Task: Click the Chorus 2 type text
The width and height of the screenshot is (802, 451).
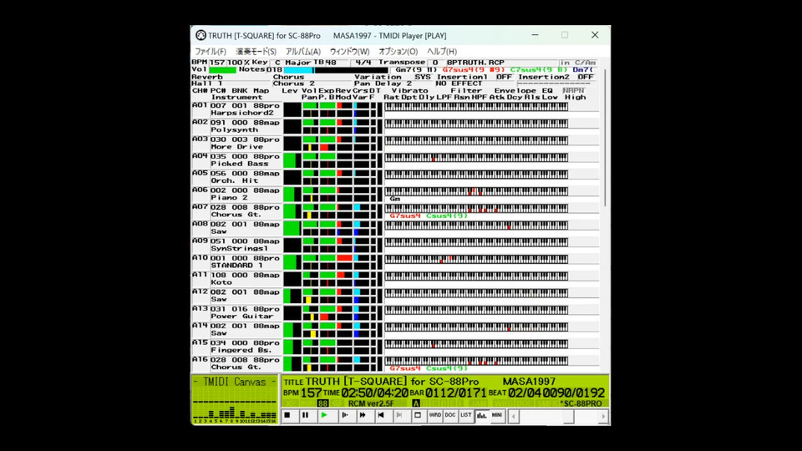Action: [293, 84]
